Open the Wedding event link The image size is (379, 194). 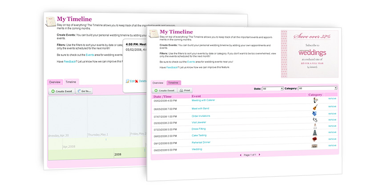point(197,149)
